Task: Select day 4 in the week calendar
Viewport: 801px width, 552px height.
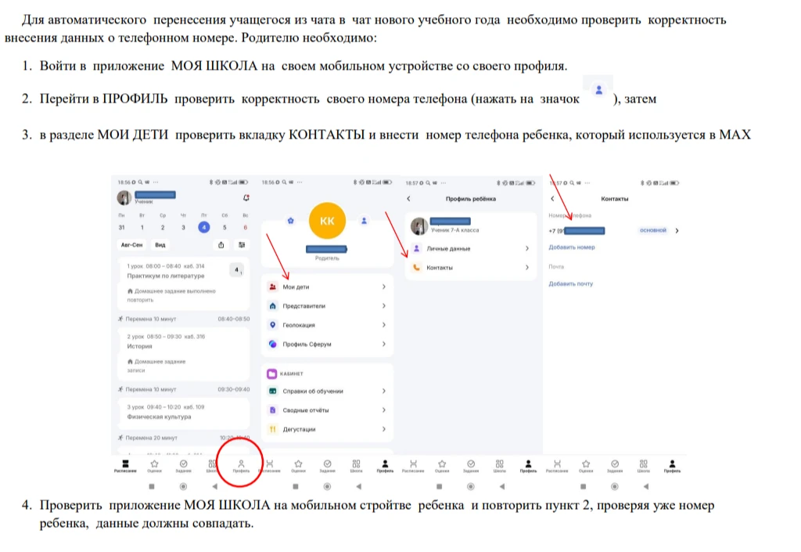Action: (x=204, y=227)
